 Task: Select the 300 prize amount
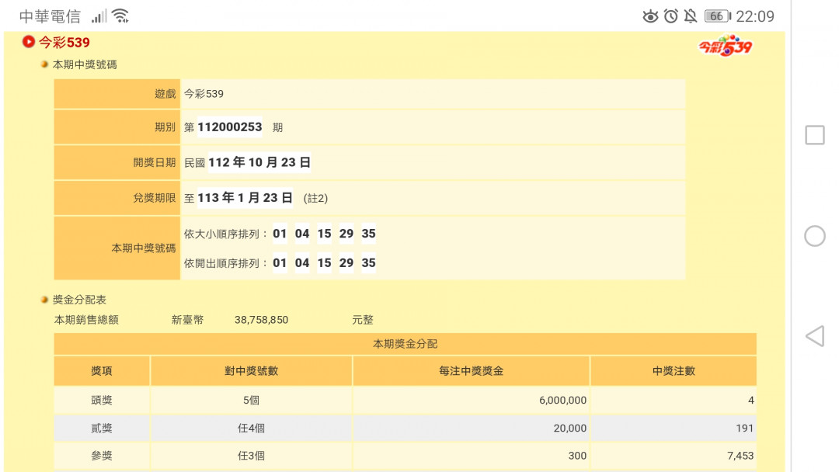pyautogui.click(x=577, y=456)
